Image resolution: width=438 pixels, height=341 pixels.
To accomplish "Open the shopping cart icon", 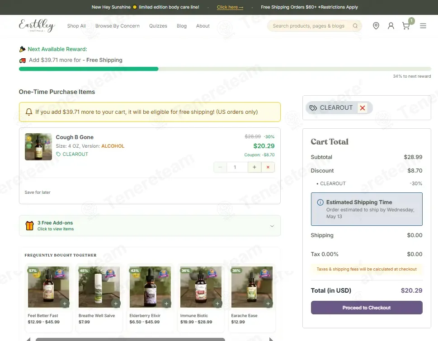I will [406, 26].
